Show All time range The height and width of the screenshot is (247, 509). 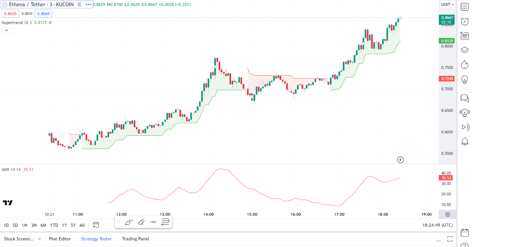[82, 225]
